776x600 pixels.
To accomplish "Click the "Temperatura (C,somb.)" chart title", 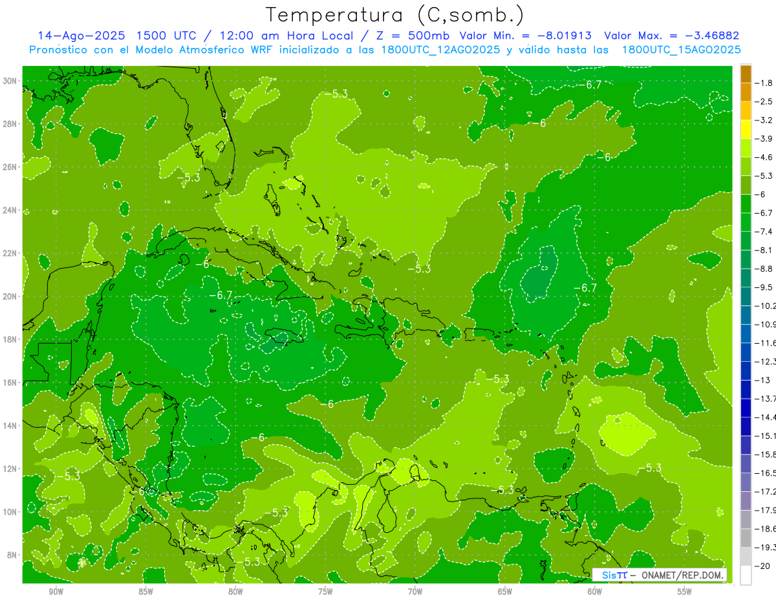I will pos(394,15).
